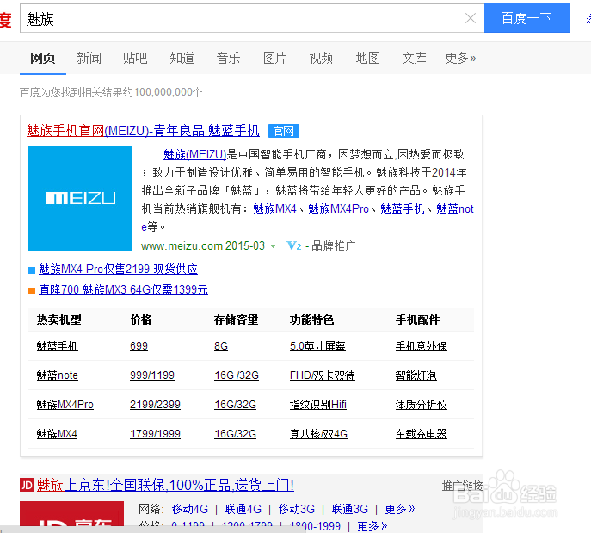This screenshot has width=591, height=533.
Task: Click the 16G /32G cell in the 魅蓝note row
Action: coord(237,375)
